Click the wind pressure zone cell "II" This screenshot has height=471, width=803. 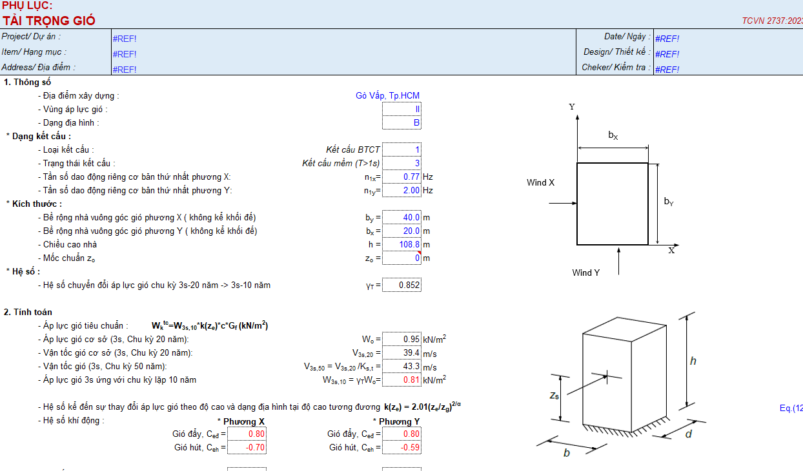(401, 110)
